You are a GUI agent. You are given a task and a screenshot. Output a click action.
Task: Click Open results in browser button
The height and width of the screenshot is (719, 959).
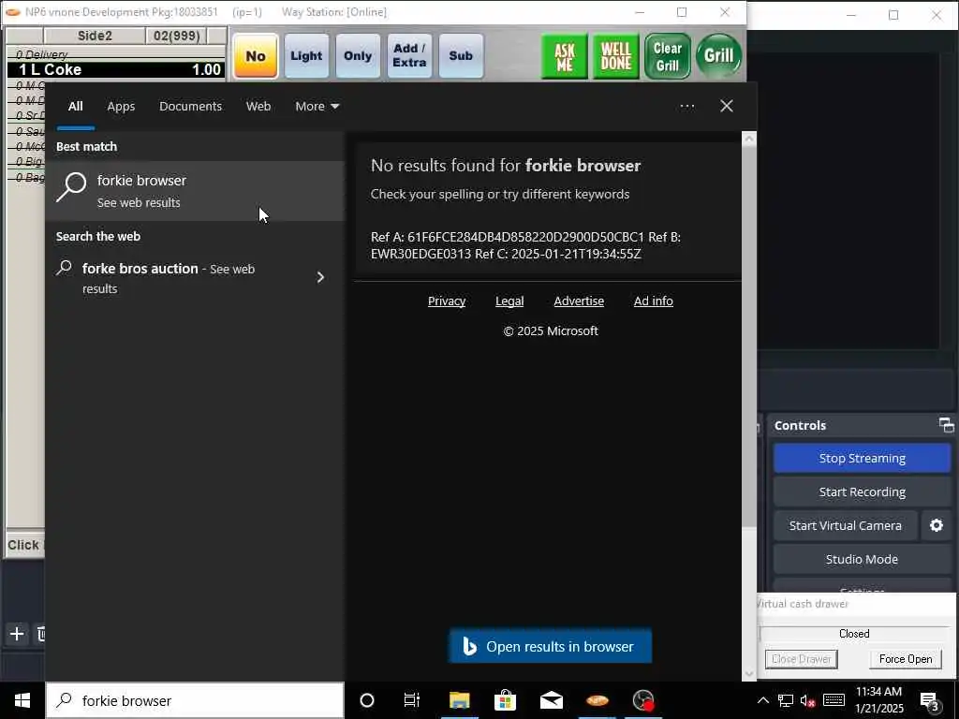click(551, 646)
